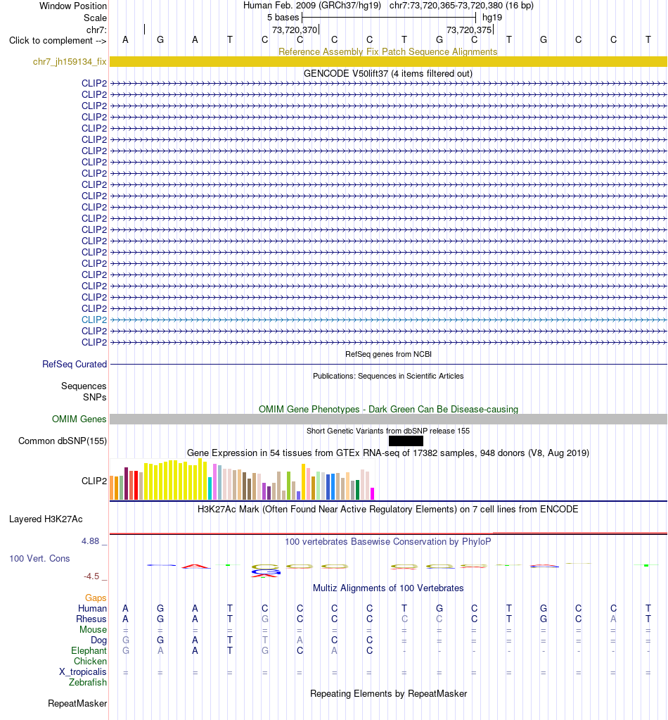Select the Chicken species label

coord(91,661)
